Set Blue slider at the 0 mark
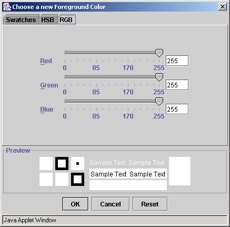This screenshot has width=230, height=227. click(65, 101)
